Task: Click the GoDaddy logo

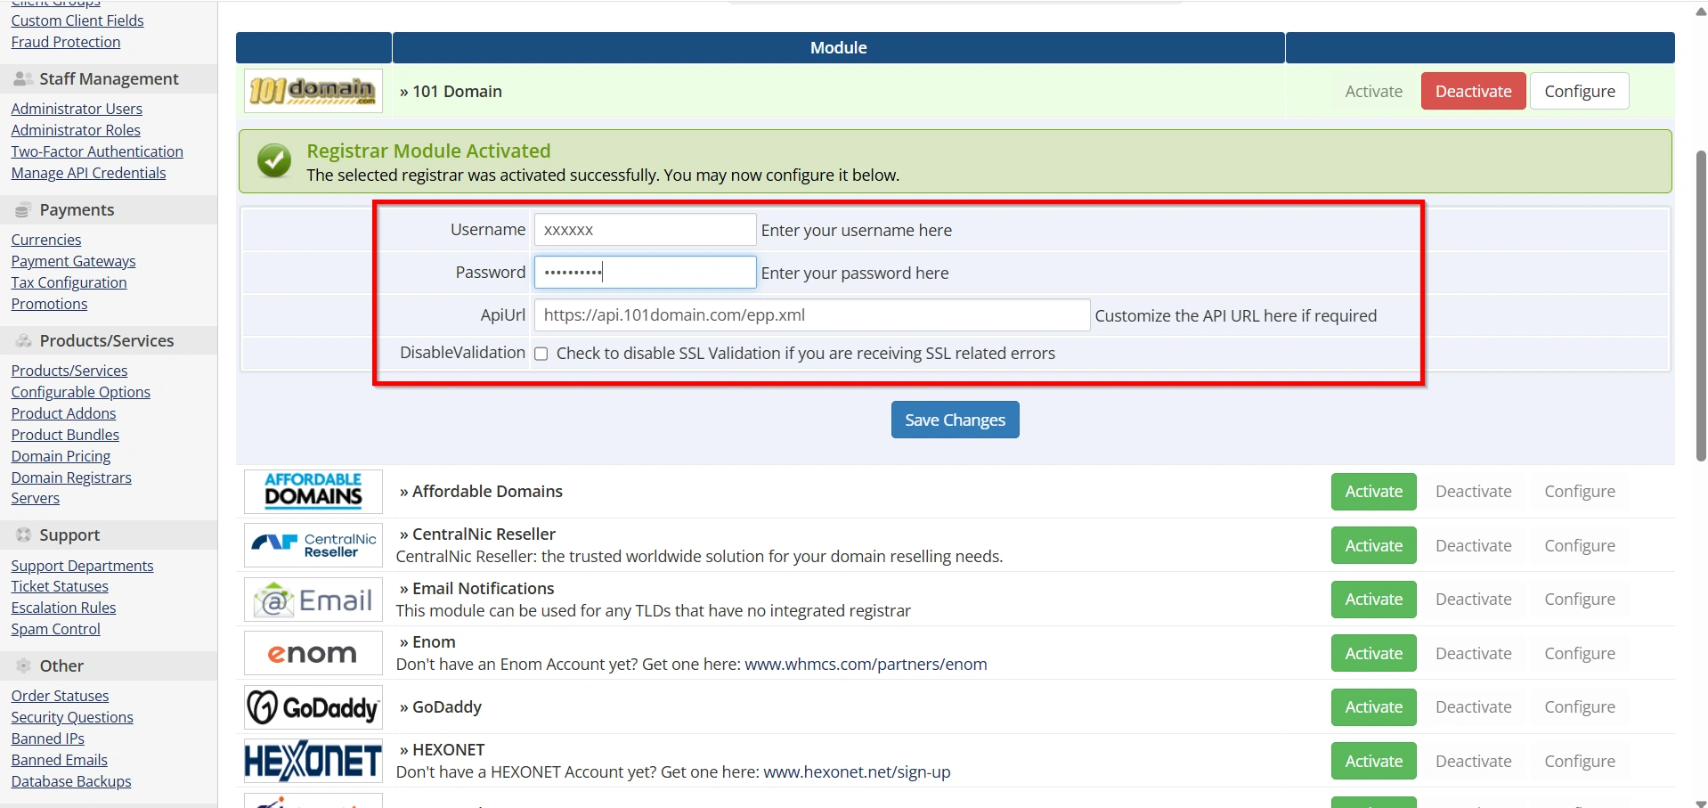Action: [313, 707]
